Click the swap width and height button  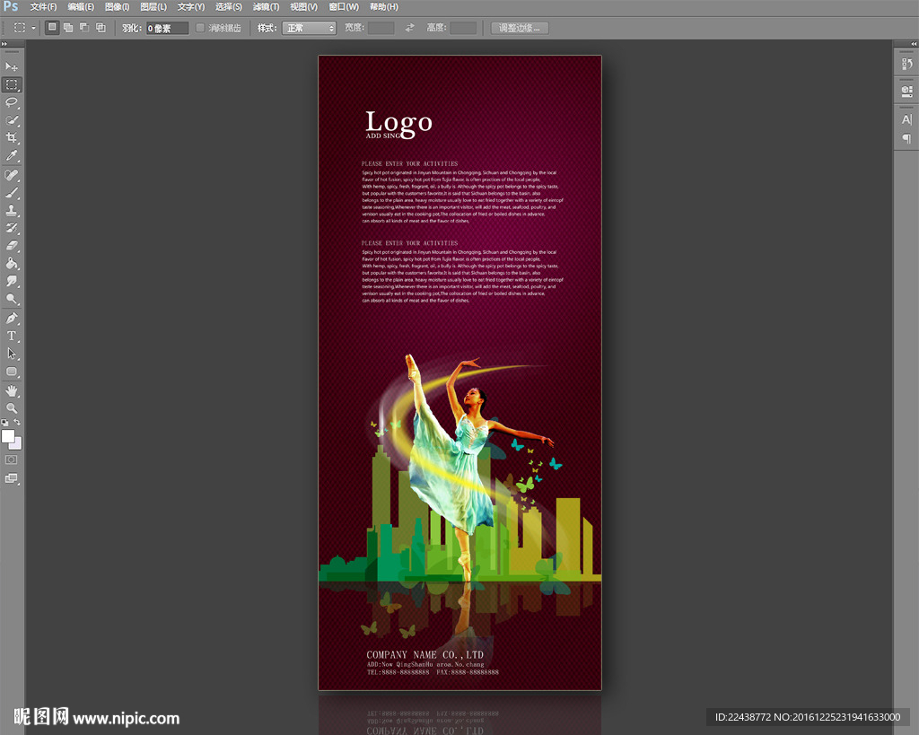[x=409, y=28]
